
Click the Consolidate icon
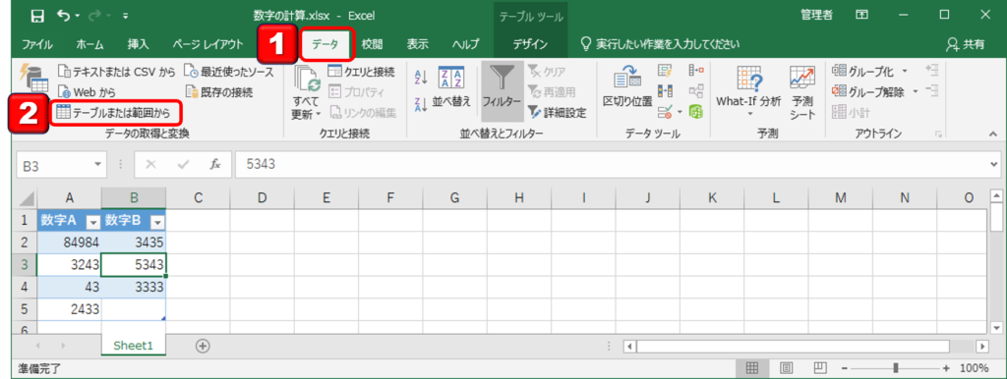tap(695, 70)
